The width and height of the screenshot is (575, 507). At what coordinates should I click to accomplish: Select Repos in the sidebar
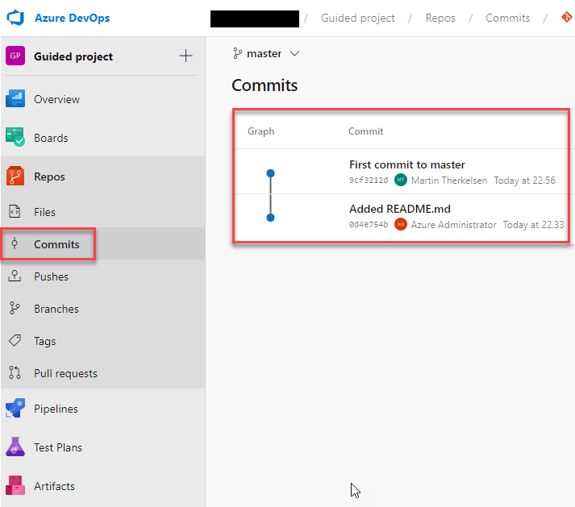click(x=49, y=177)
